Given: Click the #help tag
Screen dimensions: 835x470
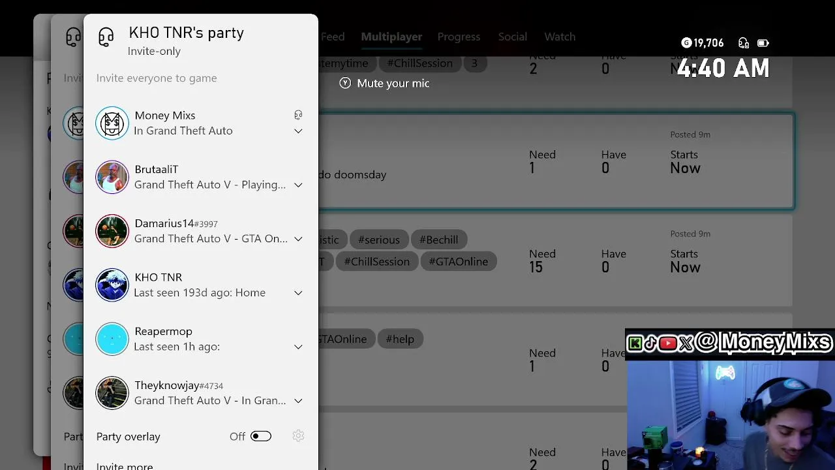Looking at the screenshot, I should click(x=400, y=339).
